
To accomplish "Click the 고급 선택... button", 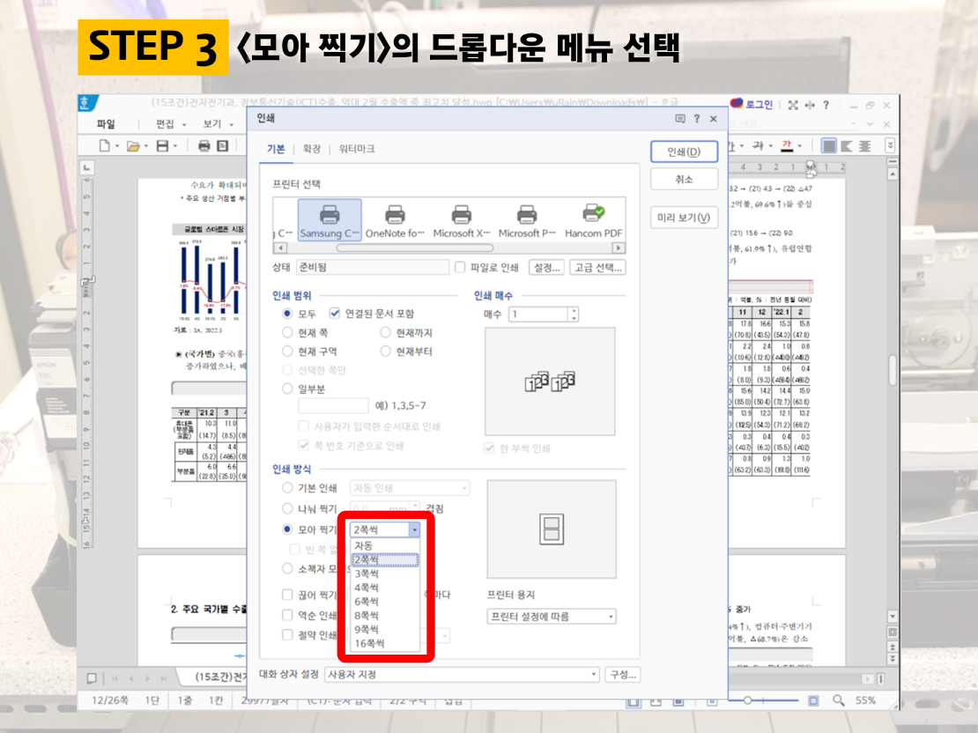I will (x=598, y=267).
